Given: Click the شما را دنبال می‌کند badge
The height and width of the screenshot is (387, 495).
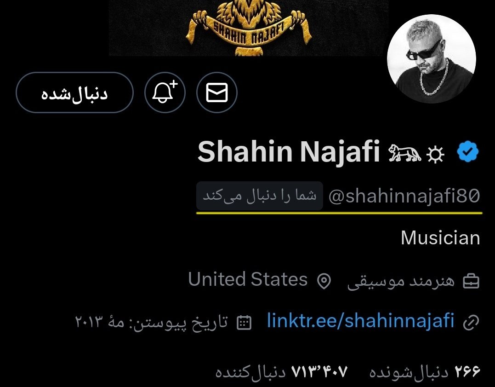Looking at the screenshot, I should tap(260, 196).
